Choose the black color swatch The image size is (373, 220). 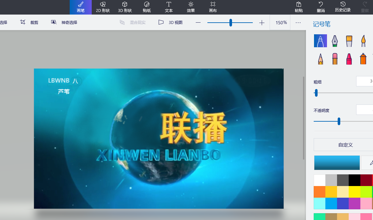tap(355, 180)
